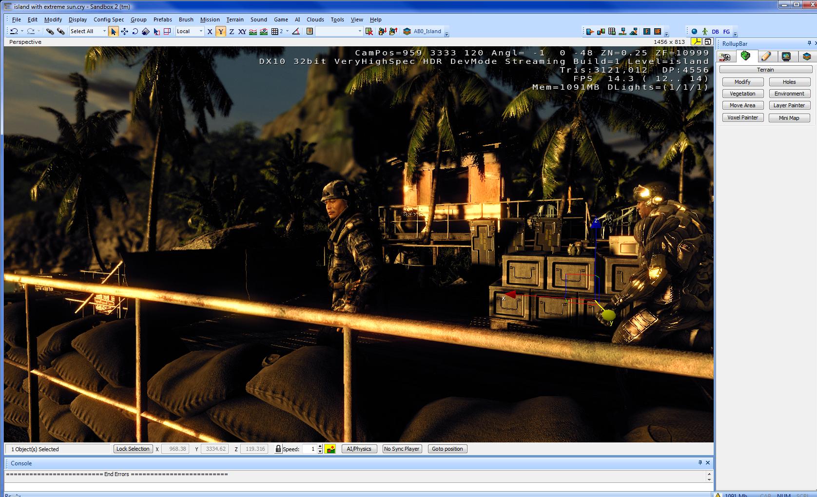Click the Layer Painter button
This screenshot has width=817, height=497.
point(789,105)
